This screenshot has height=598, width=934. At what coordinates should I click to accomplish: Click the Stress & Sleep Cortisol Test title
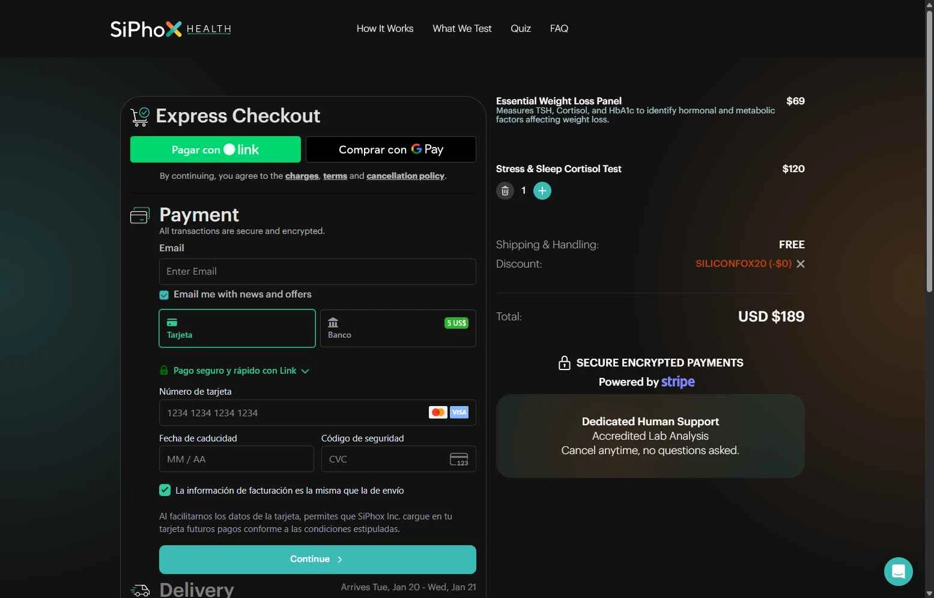click(559, 169)
